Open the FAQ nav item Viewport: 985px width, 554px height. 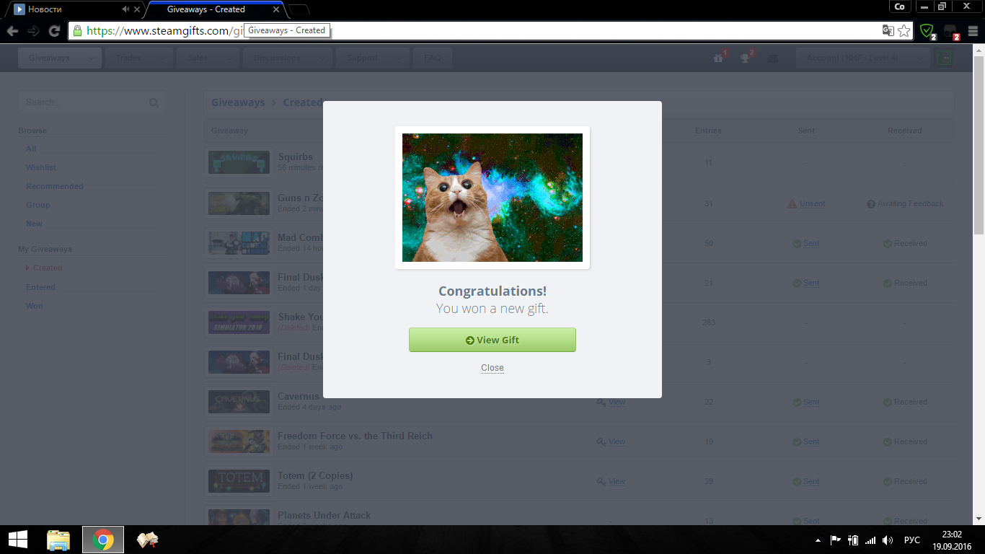pos(433,58)
